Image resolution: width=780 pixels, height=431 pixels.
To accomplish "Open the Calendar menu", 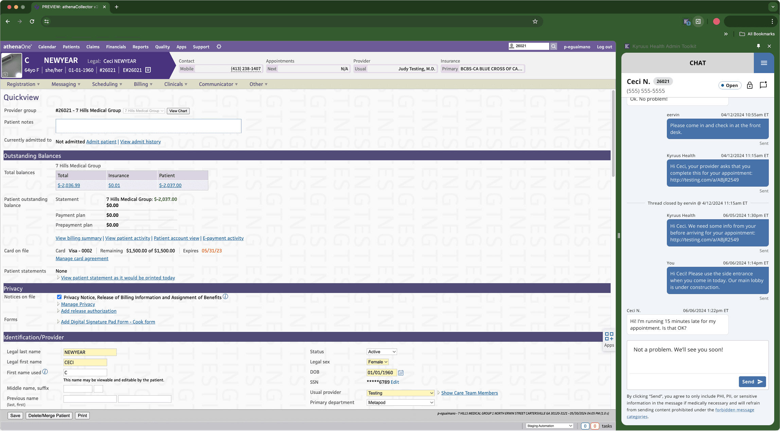I will [47, 47].
